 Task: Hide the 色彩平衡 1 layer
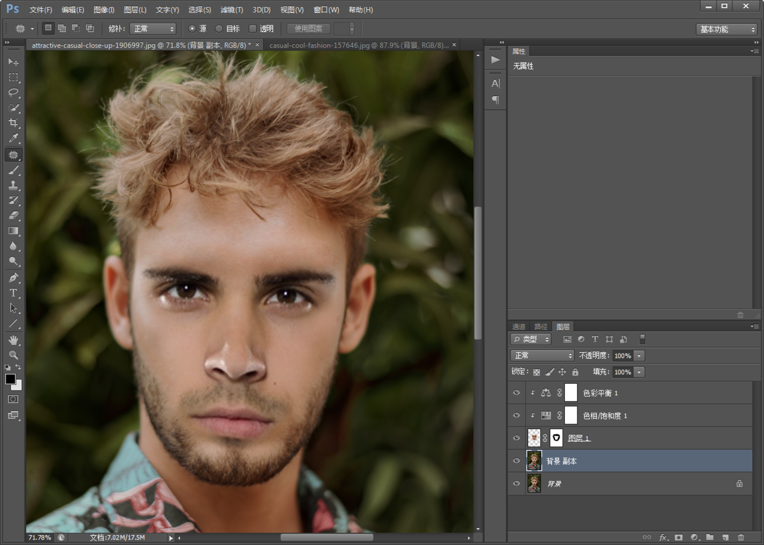click(516, 393)
